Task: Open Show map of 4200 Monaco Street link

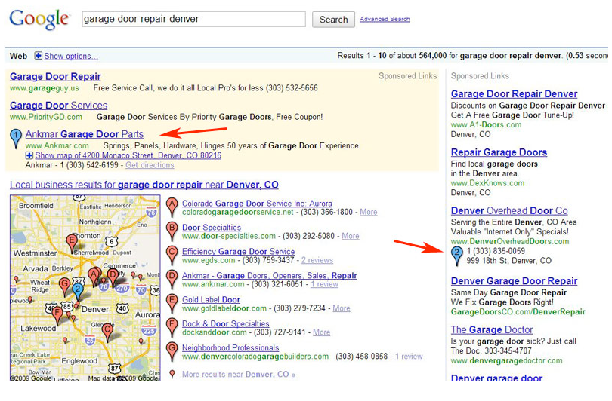Action: (128, 155)
